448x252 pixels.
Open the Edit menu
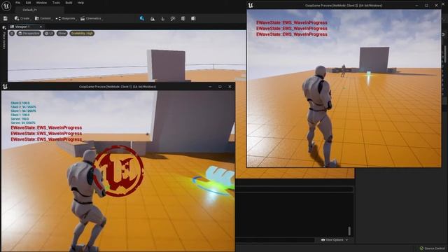pos(28,3)
